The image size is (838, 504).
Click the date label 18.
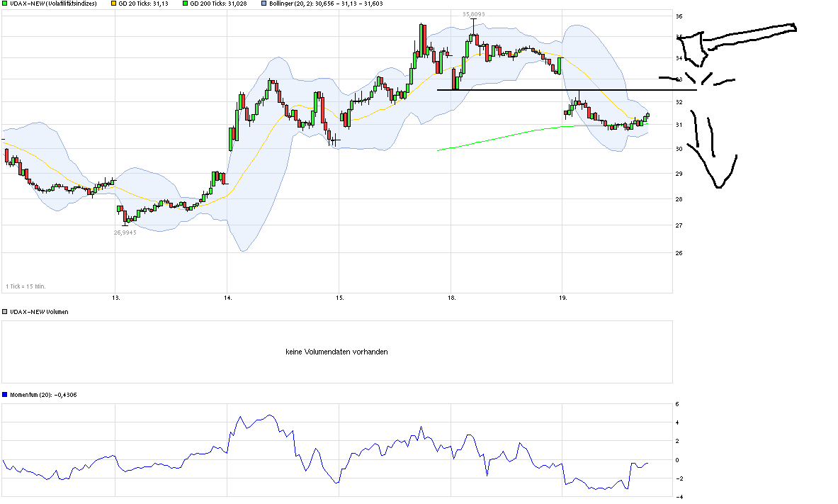[451, 298]
